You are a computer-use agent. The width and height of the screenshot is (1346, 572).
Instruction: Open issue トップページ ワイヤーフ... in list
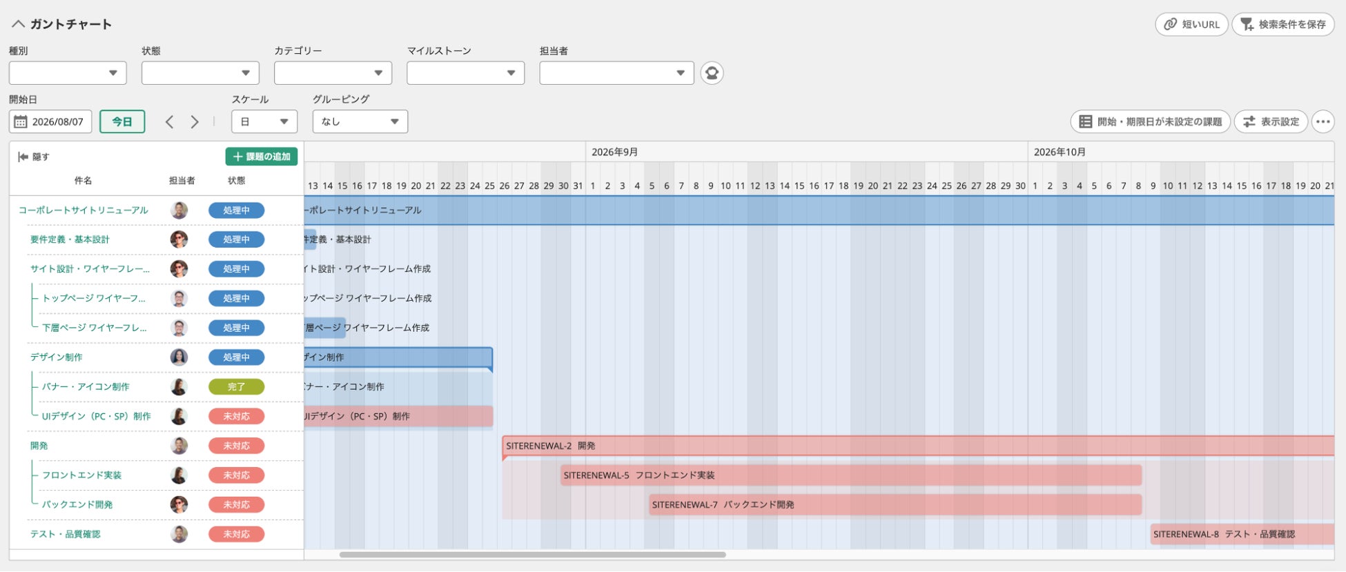[x=94, y=299]
